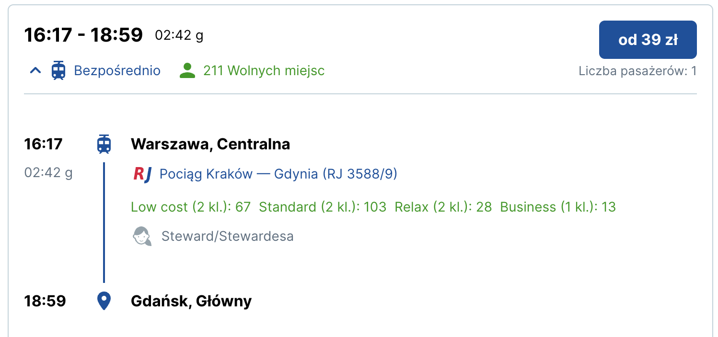Click Standard (2 kl.): 103 availability

323,207
